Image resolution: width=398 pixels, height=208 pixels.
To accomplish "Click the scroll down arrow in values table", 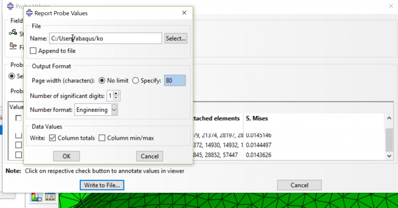I will point(389,156).
